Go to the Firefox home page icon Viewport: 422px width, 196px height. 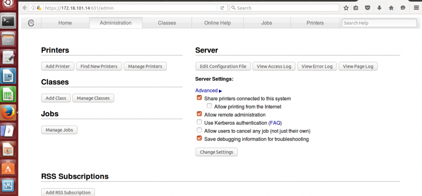coord(391,8)
